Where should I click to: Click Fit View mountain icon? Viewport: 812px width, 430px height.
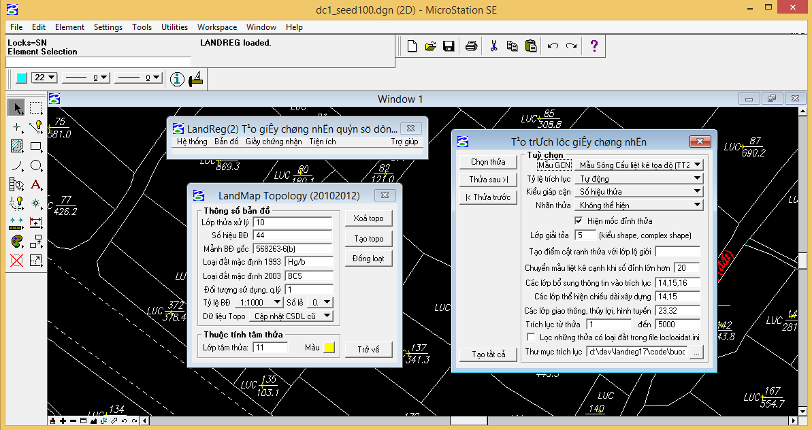point(94,421)
